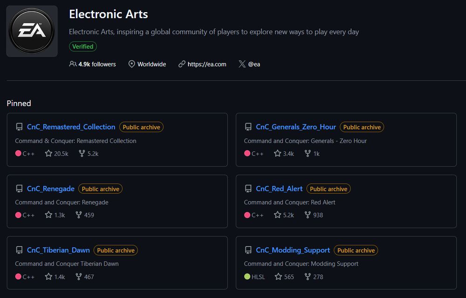Click the '938' forks count
This screenshot has height=298, width=466.
[x=318, y=215]
